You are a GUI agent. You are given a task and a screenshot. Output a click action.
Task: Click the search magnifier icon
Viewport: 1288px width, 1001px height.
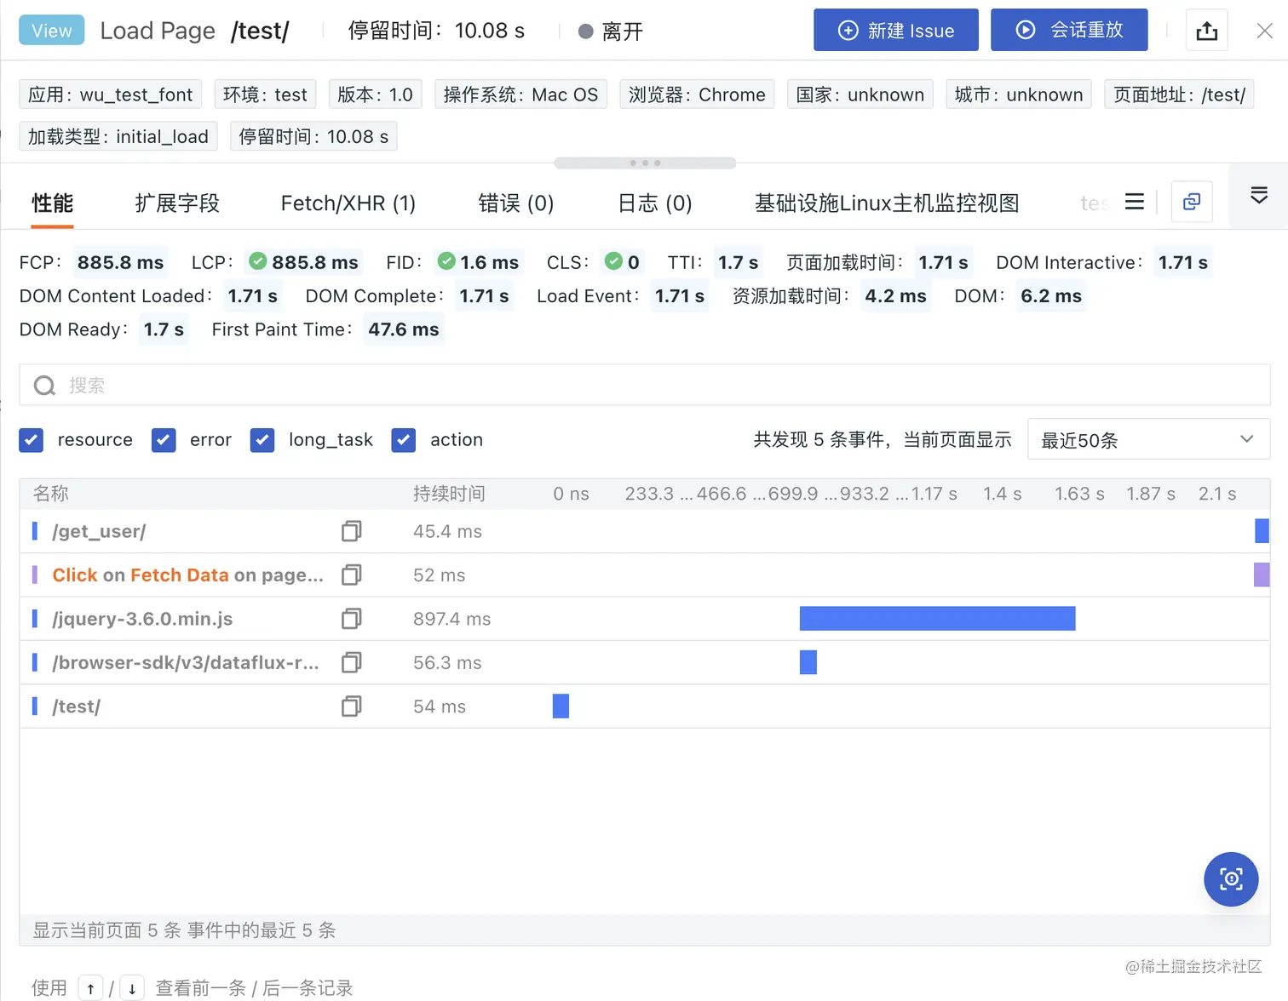44,386
